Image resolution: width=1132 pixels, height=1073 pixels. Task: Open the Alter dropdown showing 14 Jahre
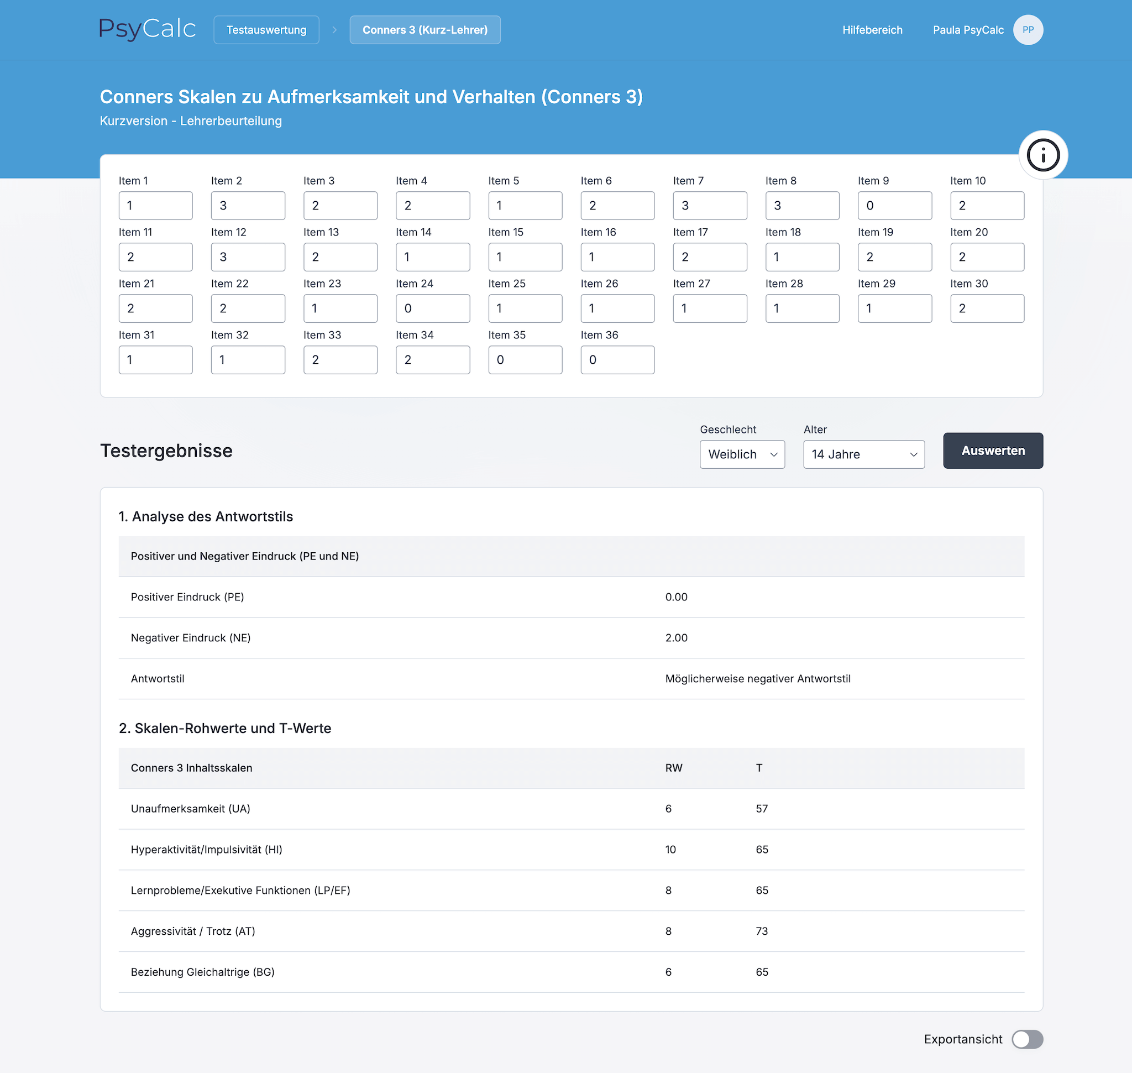pos(863,454)
